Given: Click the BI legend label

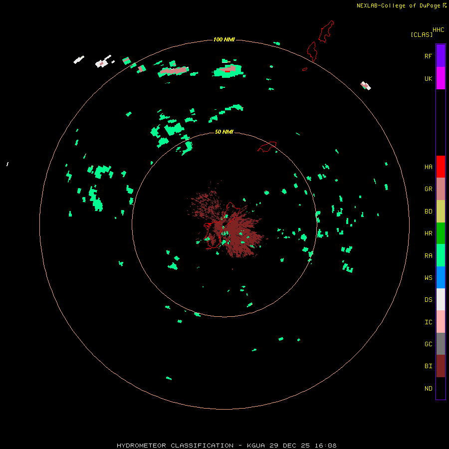Looking at the screenshot, I should click(x=428, y=366).
